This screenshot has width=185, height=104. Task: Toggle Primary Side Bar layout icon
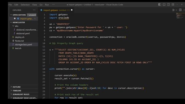click(160, 5)
